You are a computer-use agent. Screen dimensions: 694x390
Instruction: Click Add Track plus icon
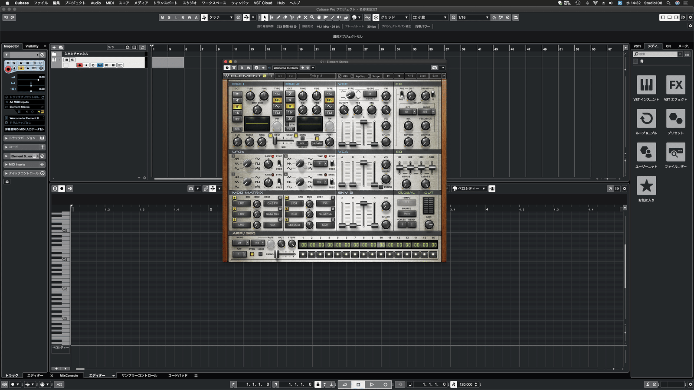54,47
